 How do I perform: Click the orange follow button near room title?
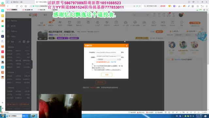click(x=159, y=32)
